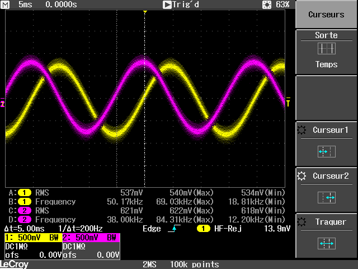The height and width of the screenshot is (269, 358).
Task: Click the Sorte cursor type icon
Action: [x=326, y=49]
